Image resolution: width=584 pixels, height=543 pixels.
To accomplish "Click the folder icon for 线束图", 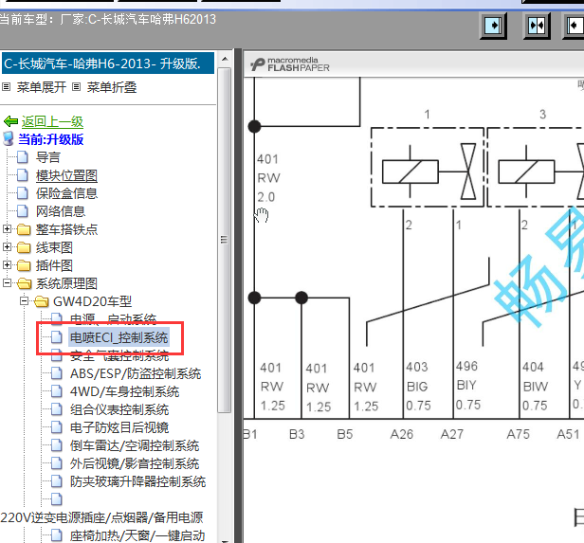I will coord(24,247).
